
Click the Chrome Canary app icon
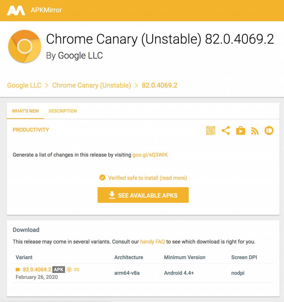pyautogui.click(x=24, y=46)
